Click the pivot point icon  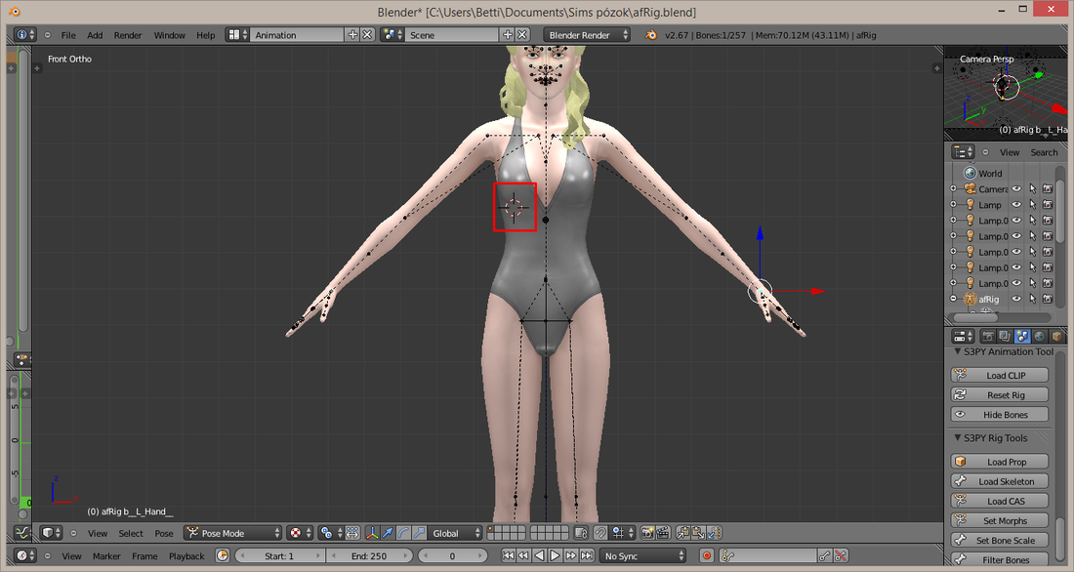click(327, 533)
